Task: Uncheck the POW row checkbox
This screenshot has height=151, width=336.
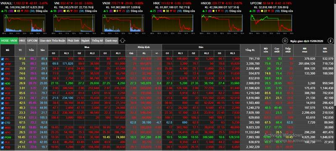Action: (x=3, y=138)
